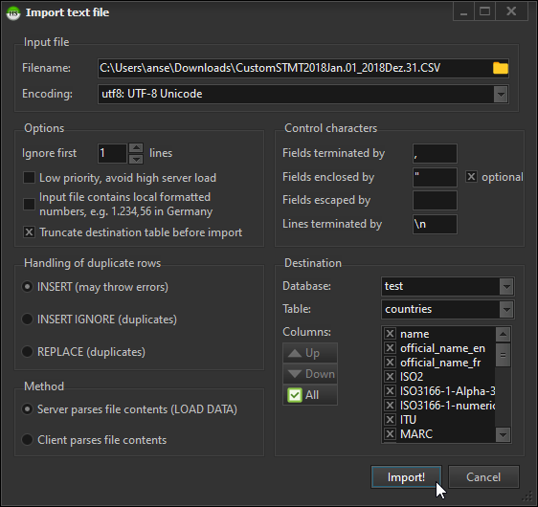The image size is (538, 507).
Task: Click columns list scroll up arrow
Action: [x=503, y=335]
